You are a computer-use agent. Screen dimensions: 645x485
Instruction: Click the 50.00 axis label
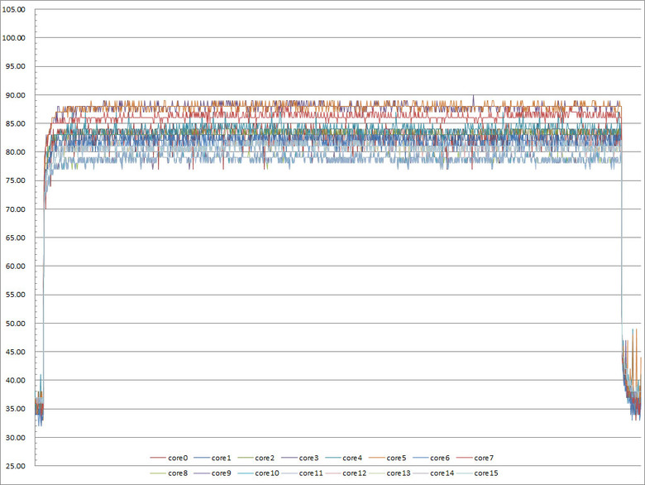point(15,324)
